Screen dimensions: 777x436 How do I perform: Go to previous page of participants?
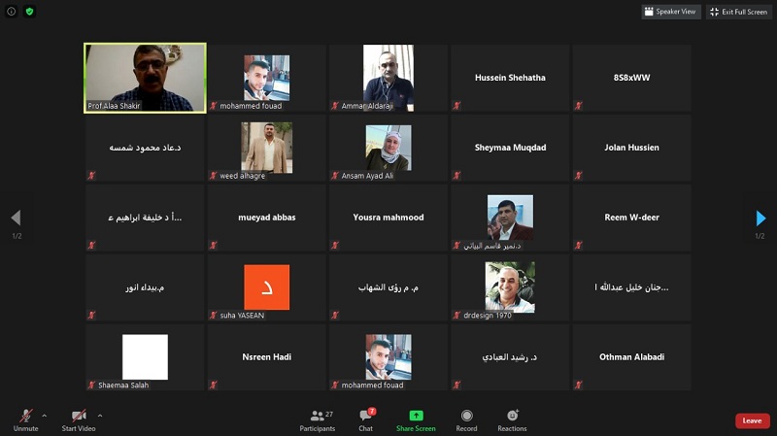pos(16,218)
